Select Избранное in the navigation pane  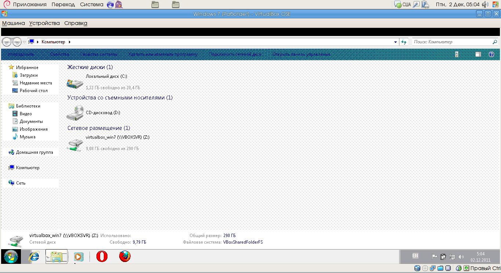[27, 68]
